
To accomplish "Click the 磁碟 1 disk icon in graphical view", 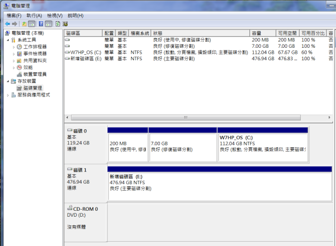I will (x=70, y=169).
